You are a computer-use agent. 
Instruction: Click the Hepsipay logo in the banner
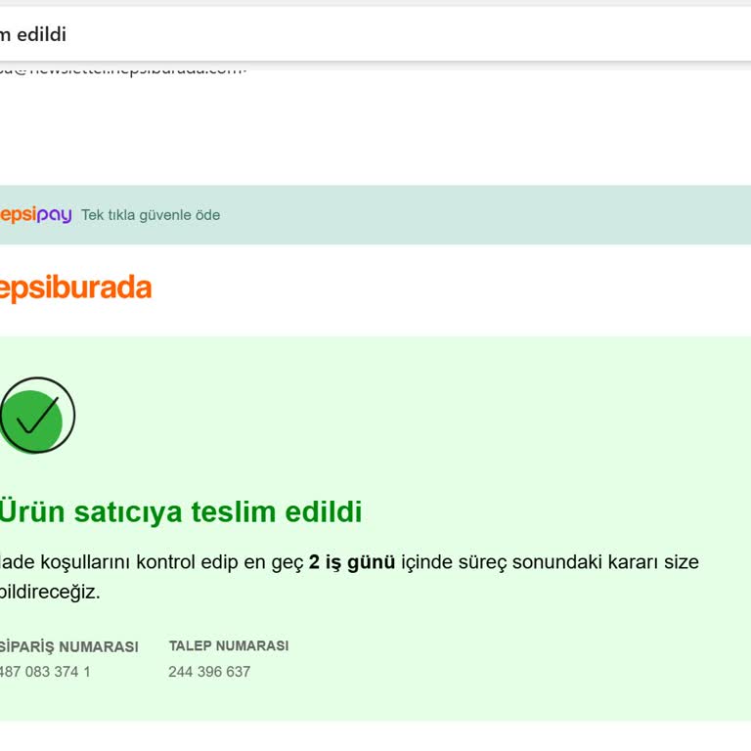[x=35, y=214]
